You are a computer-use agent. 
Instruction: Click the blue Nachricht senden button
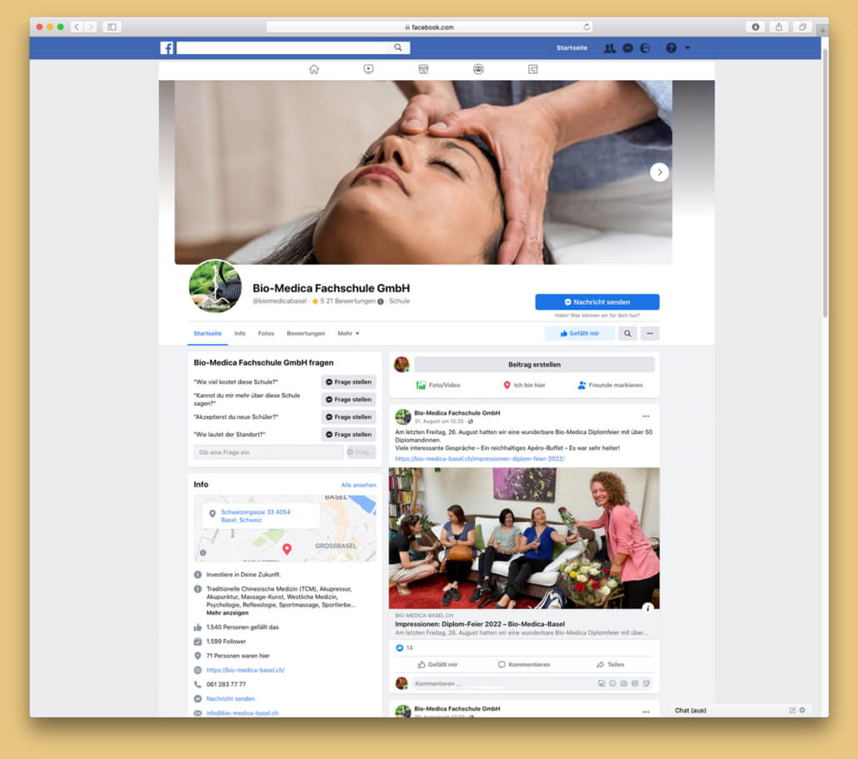597,302
